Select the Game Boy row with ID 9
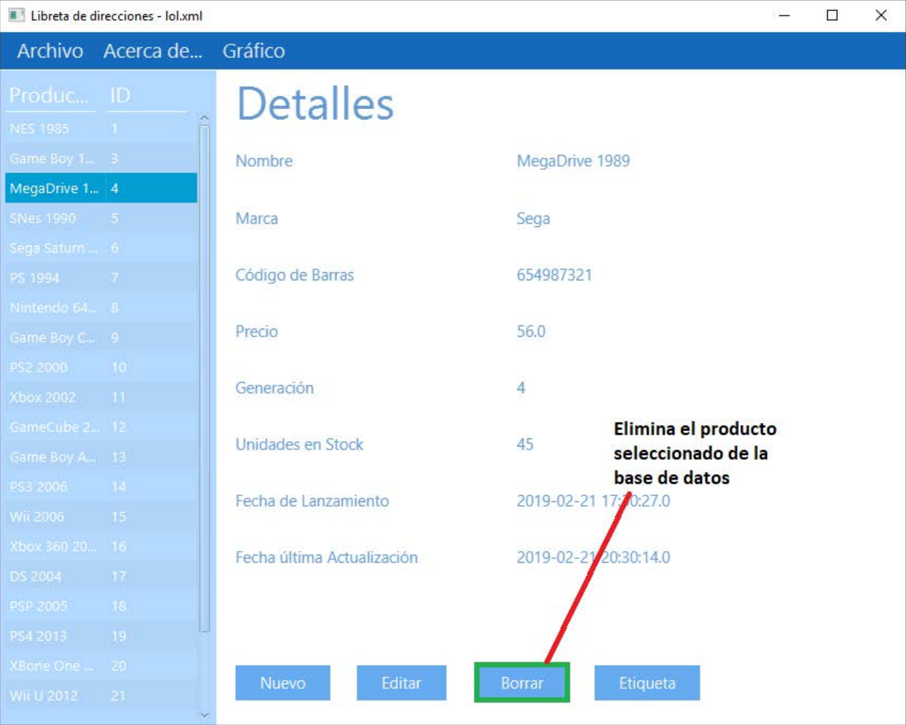This screenshot has width=906, height=725. (x=101, y=338)
